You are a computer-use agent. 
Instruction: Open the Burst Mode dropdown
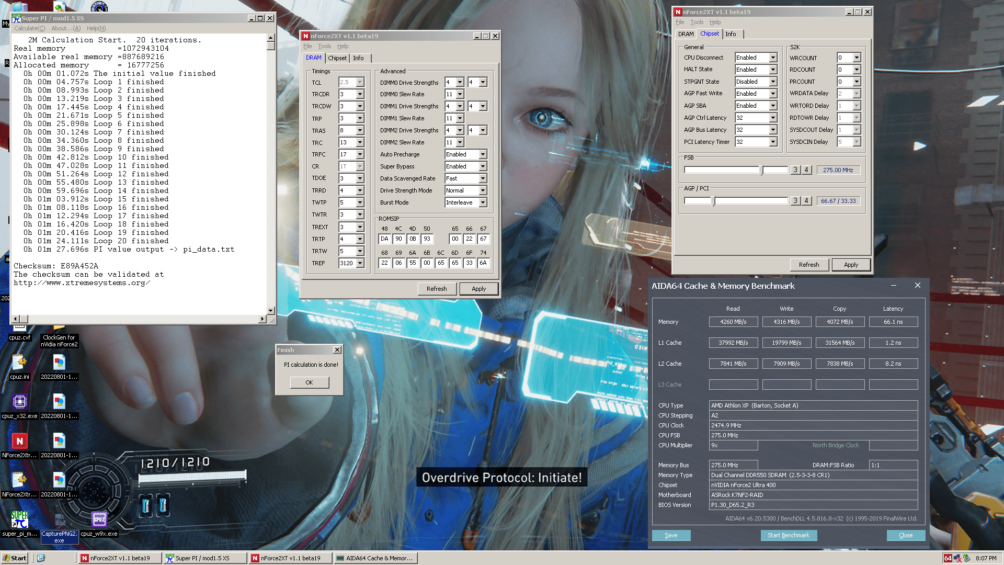click(483, 203)
